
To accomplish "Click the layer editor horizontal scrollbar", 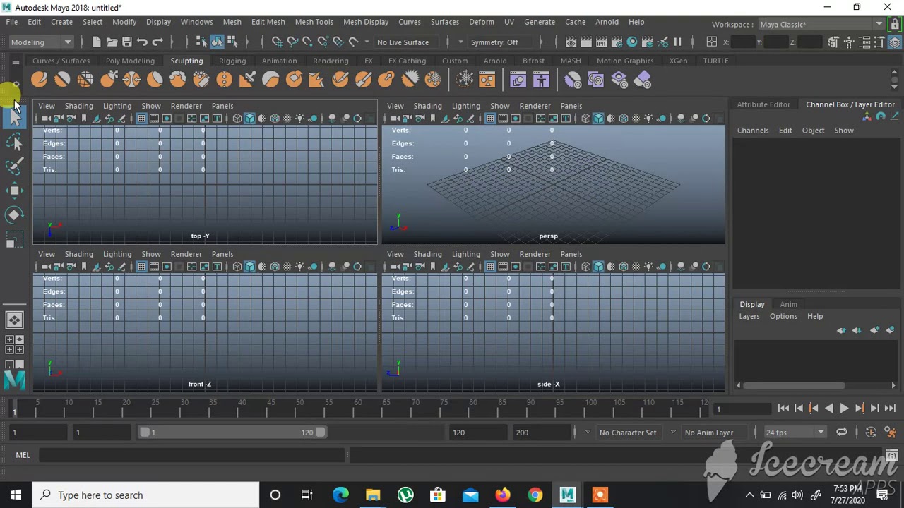I will [x=794, y=385].
